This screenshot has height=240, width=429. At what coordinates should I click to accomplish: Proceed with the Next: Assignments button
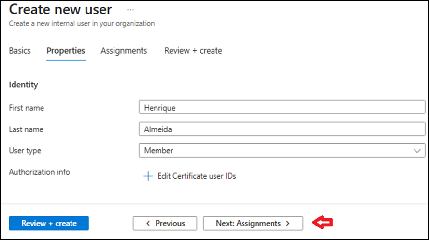tap(253, 223)
